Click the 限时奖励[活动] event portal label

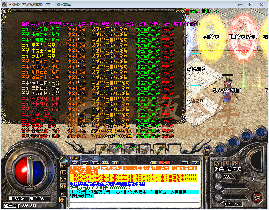click(x=243, y=37)
